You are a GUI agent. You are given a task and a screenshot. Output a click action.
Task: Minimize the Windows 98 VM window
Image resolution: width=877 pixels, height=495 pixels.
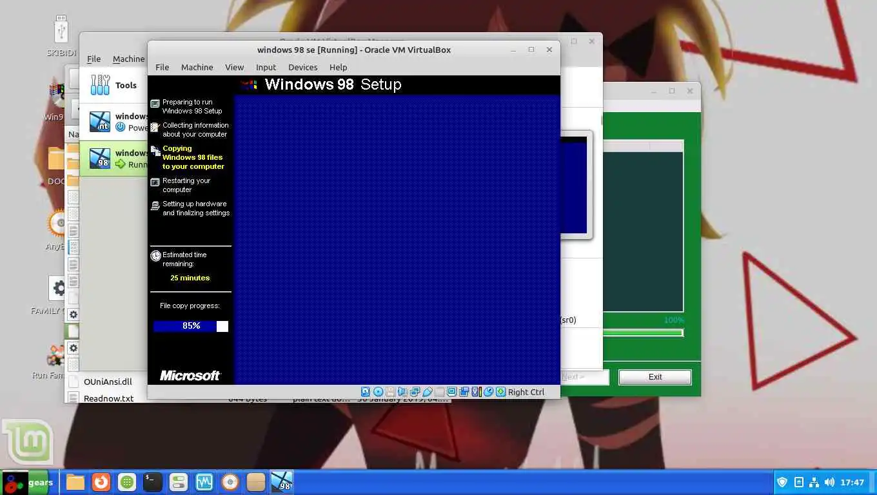click(x=513, y=50)
